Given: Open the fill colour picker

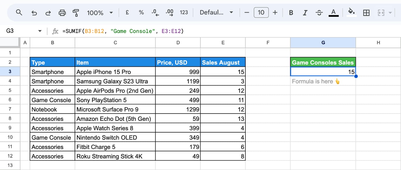Looking at the screenshot, I should [x=351, y=12].
